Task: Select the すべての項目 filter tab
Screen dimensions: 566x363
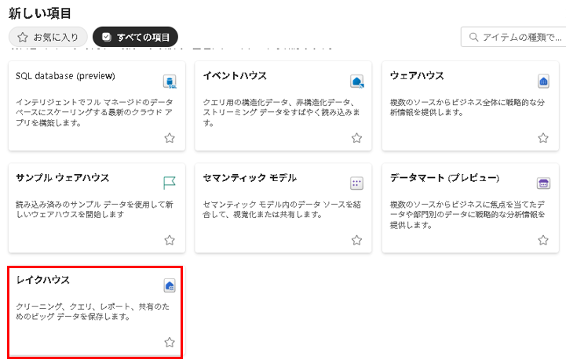Action: click(x=135, y=37)
